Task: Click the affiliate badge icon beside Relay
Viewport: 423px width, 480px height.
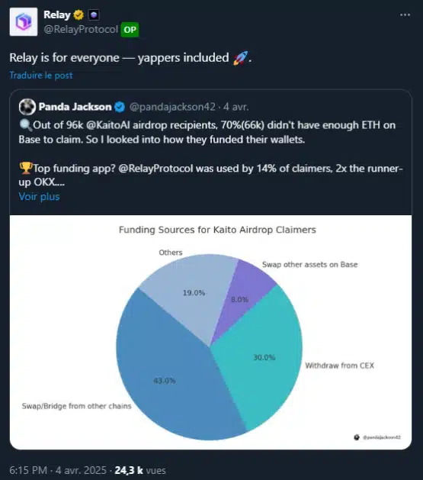Action: point(94,14)
